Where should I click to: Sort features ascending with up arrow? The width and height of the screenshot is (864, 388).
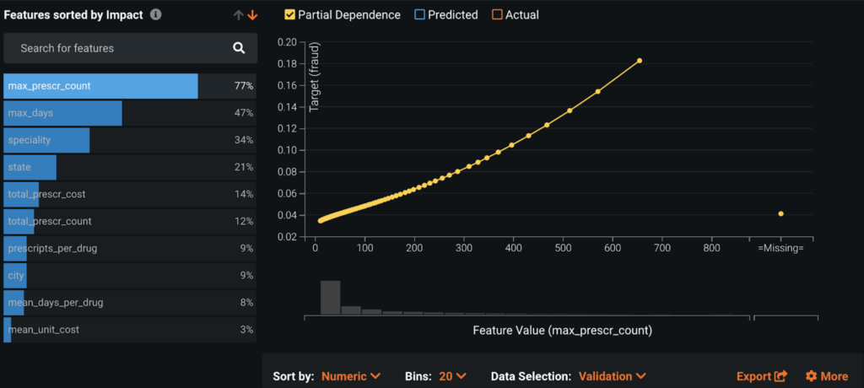(239, 15)
